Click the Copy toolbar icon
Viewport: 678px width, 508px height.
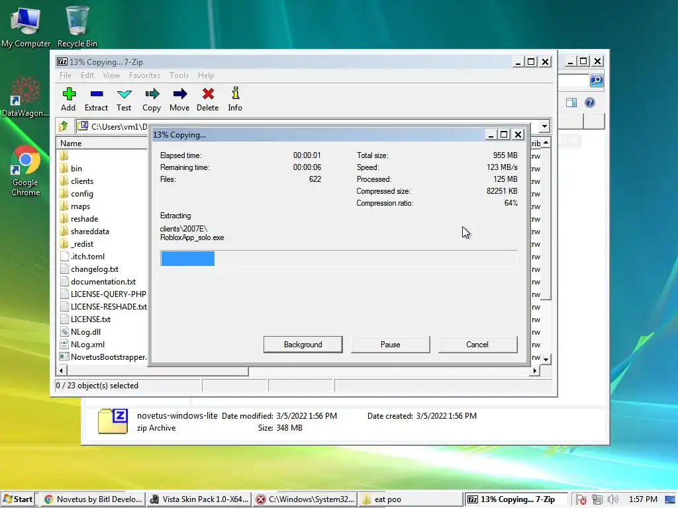point(152,99)
